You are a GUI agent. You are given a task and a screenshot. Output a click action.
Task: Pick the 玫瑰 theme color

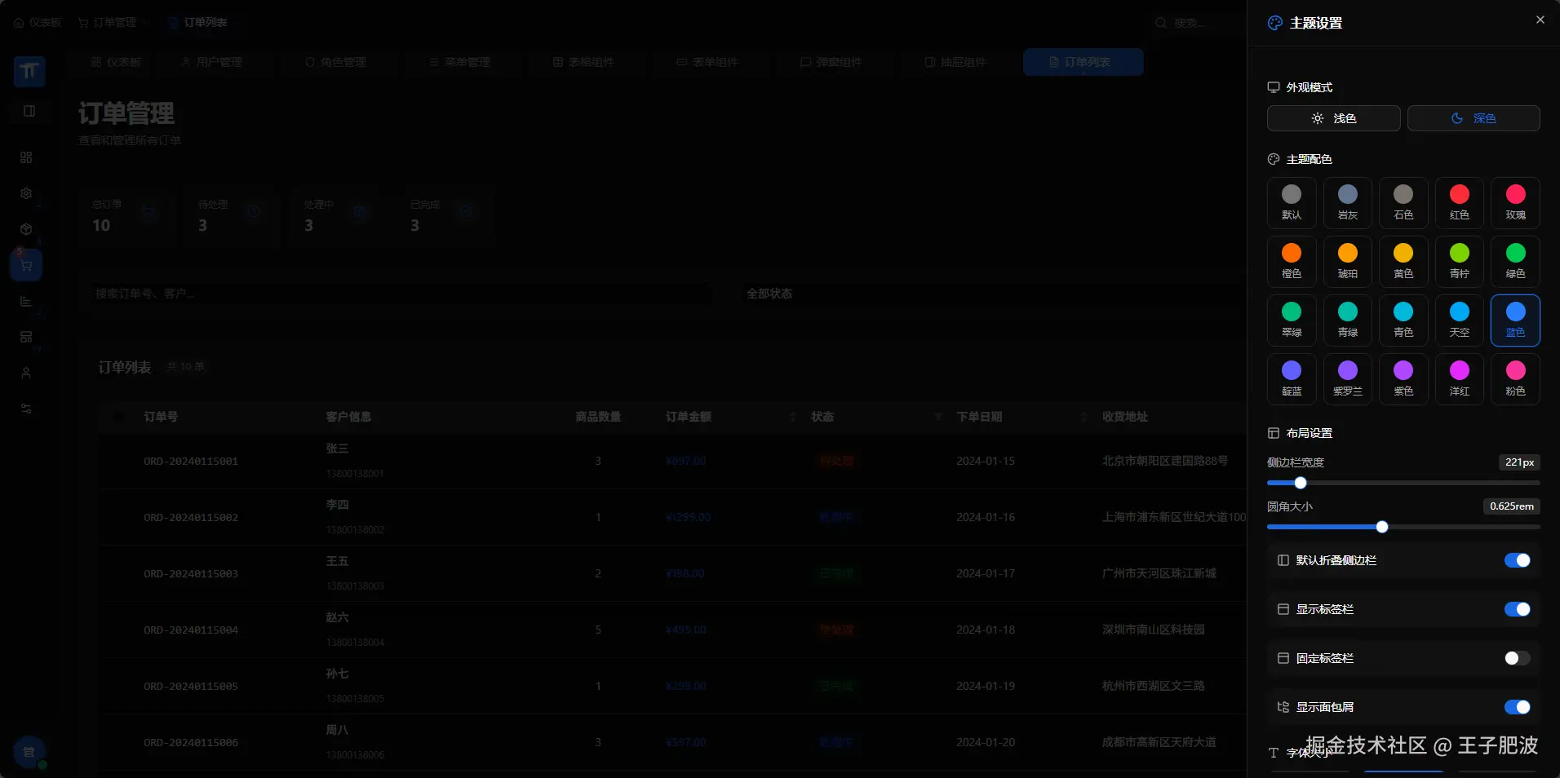click(x=1516, y=203)
